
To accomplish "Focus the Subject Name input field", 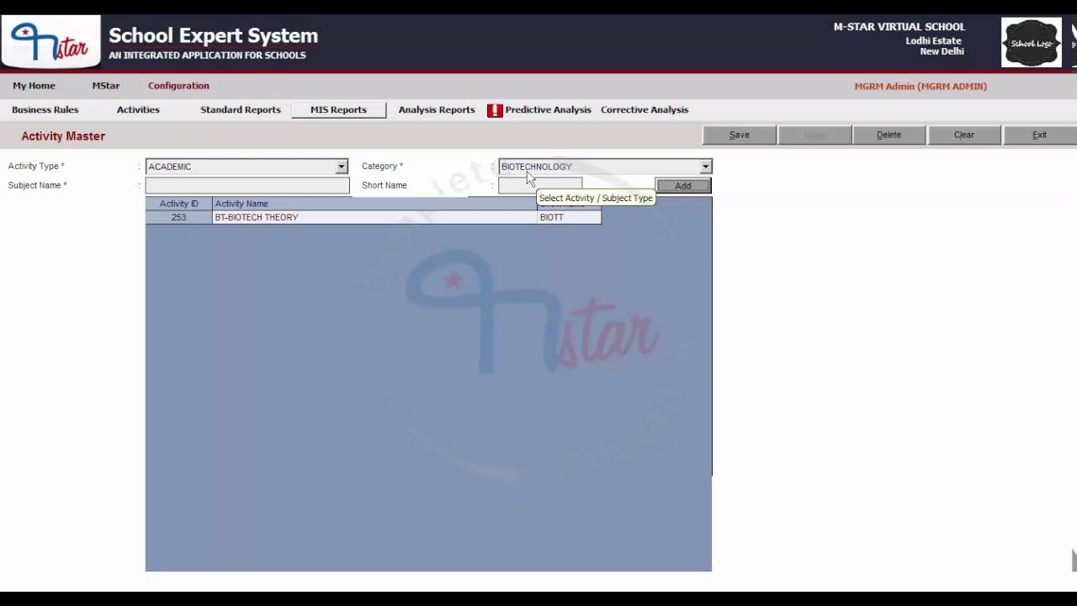I will tap(247, 185).
